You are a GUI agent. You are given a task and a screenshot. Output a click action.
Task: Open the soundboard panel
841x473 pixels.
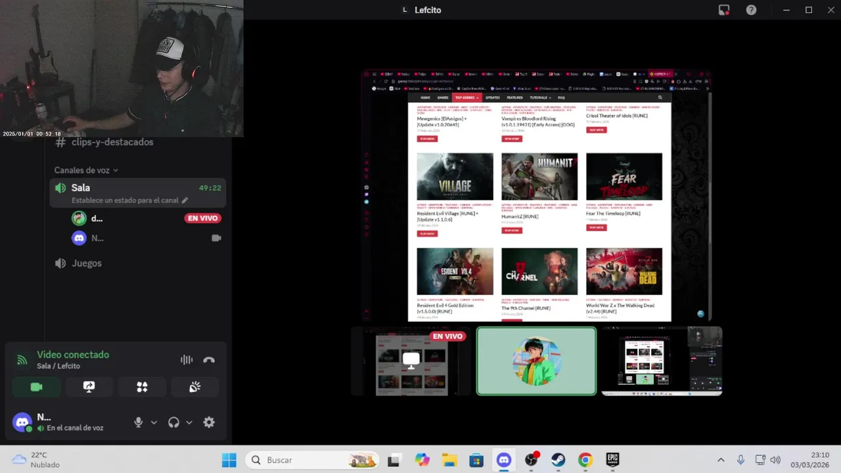pos(195,387)
